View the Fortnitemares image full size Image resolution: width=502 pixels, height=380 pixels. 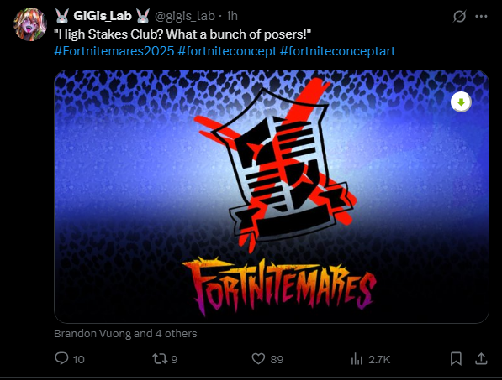[x=272, y=196]
